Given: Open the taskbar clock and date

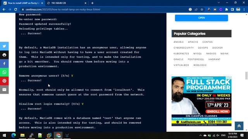Looking at the screenshot, I should [x=232, y=136].
